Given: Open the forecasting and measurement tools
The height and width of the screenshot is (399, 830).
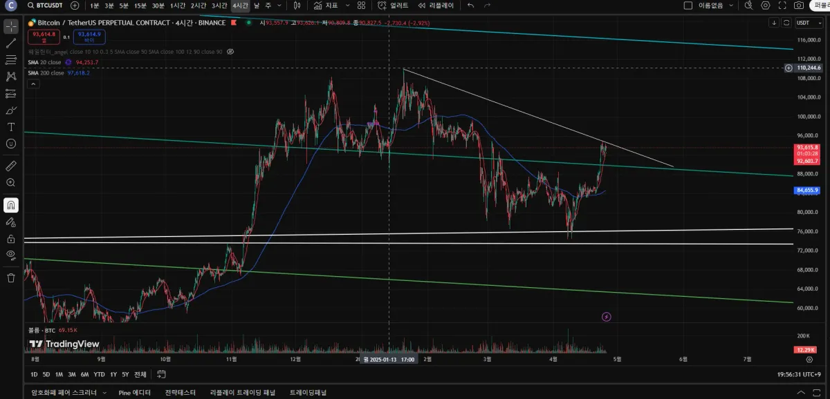Looking at the screenshot, I should pyautogui.click(x=11, y=93).
